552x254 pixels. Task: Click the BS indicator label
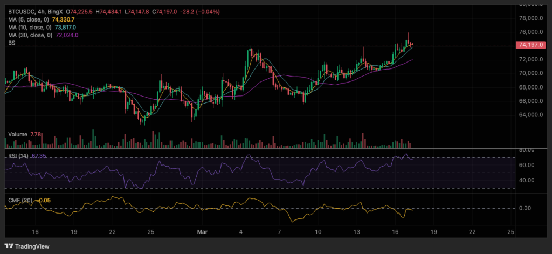click(x=11, y=43)
